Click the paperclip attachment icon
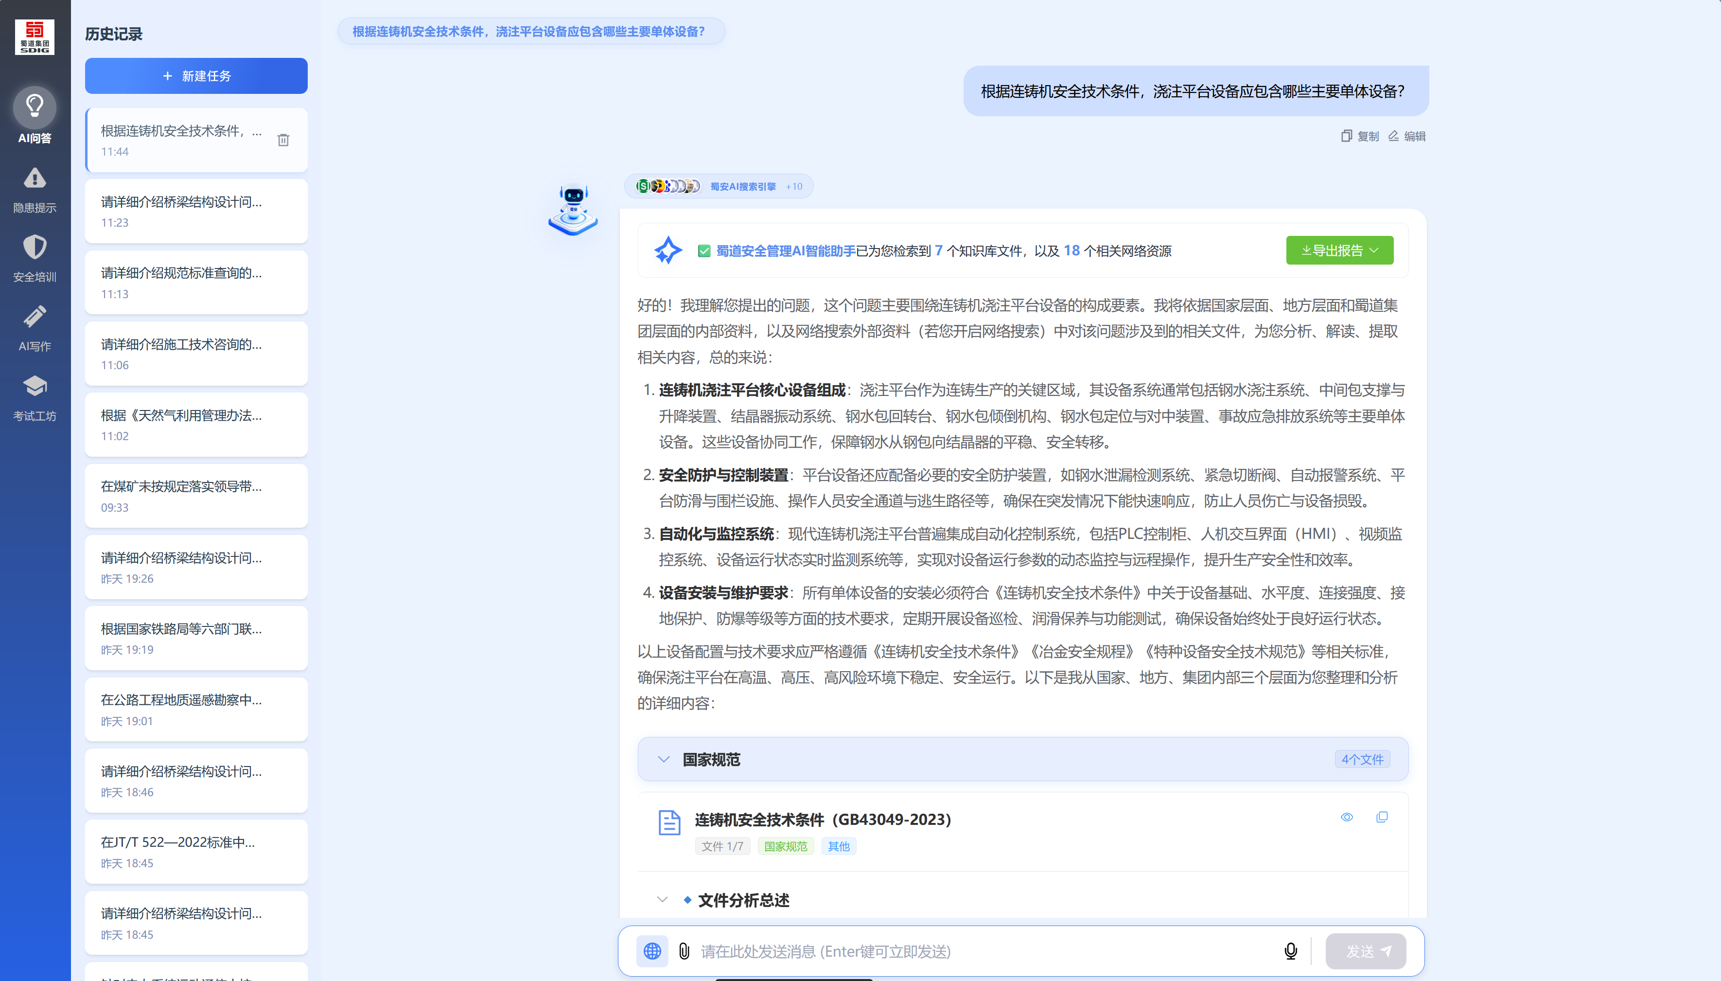 point(684,951)
